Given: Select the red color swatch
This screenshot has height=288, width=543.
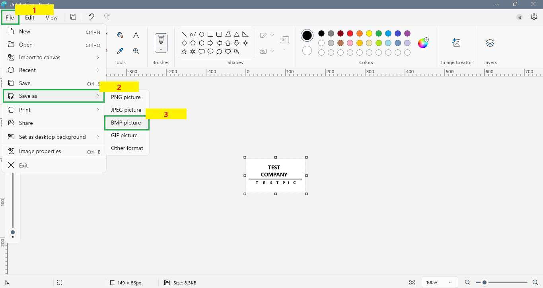Looking at the screenshot, I should point(350,33).
